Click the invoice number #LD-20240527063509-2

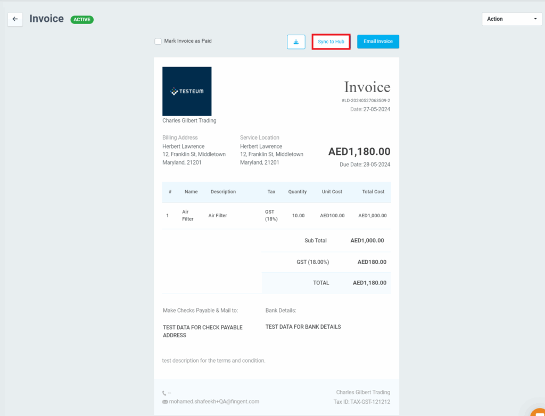pos(366,100)
